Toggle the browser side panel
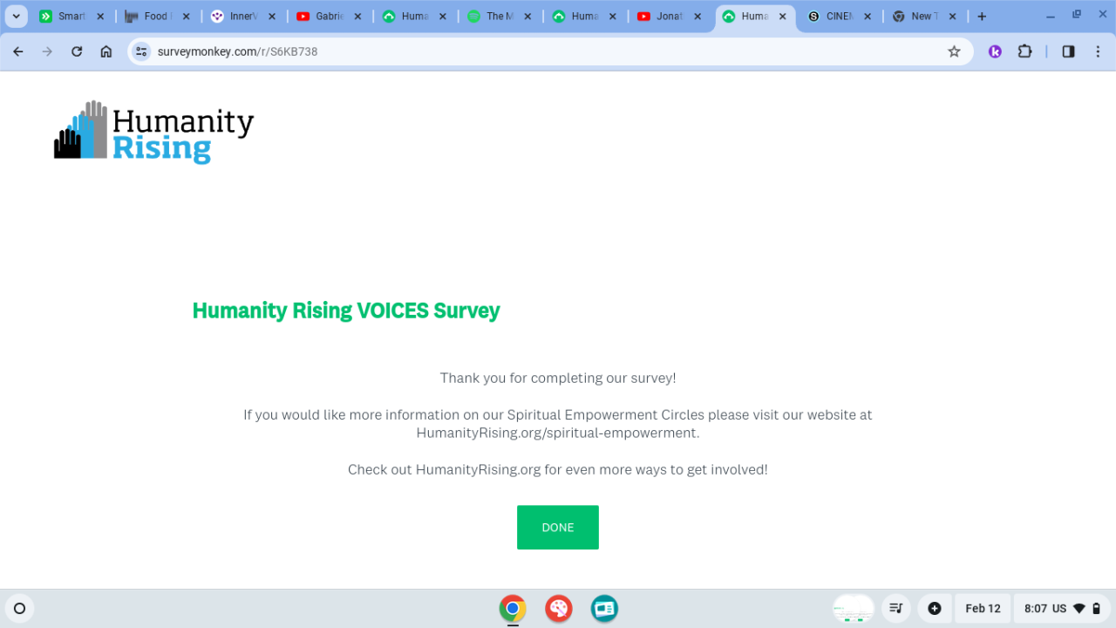This screenshot has height=628, width=1116. [1068, 51]
